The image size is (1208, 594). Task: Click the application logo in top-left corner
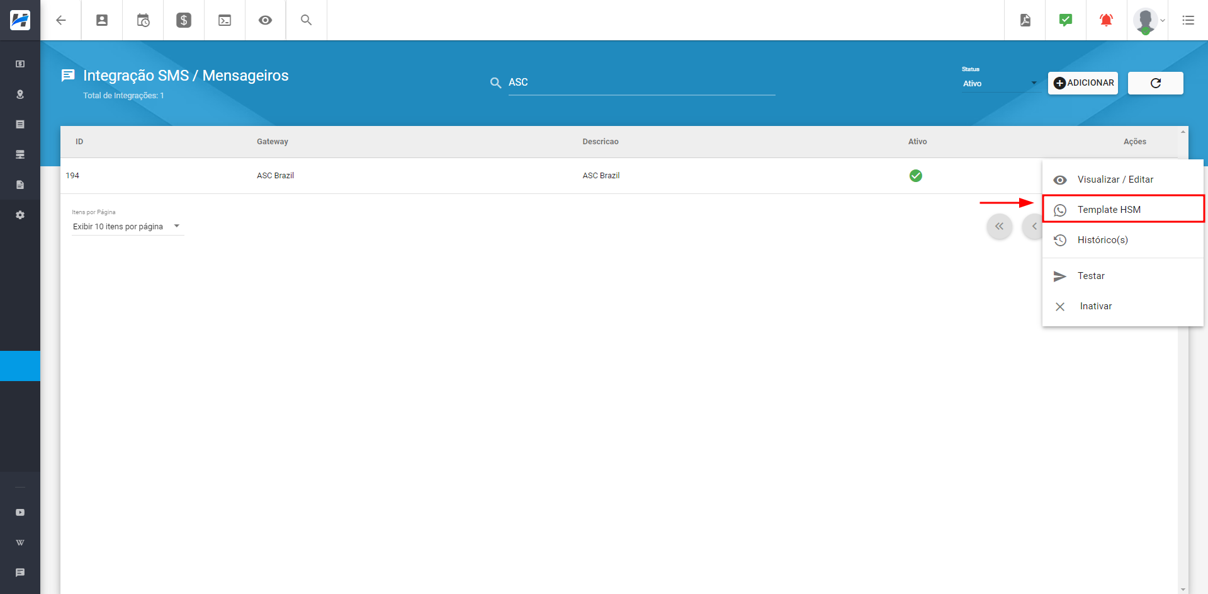click(x=20, y=20)
